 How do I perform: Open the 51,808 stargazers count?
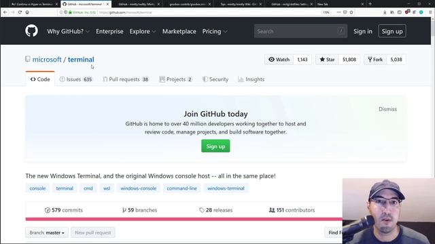[349, 60]
